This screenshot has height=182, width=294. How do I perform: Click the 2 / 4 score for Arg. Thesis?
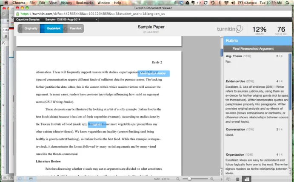coord(279,56)
